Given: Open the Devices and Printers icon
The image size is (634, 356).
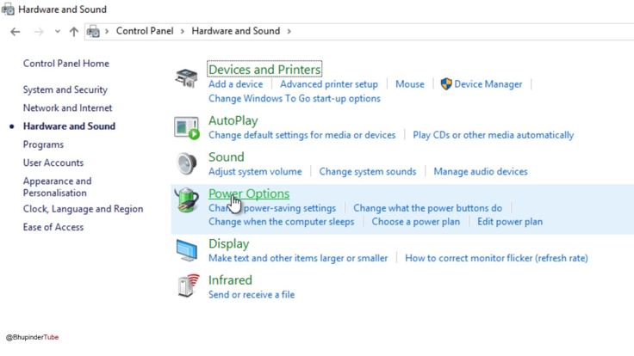Looking at the screenshot, I should (186, 78).
